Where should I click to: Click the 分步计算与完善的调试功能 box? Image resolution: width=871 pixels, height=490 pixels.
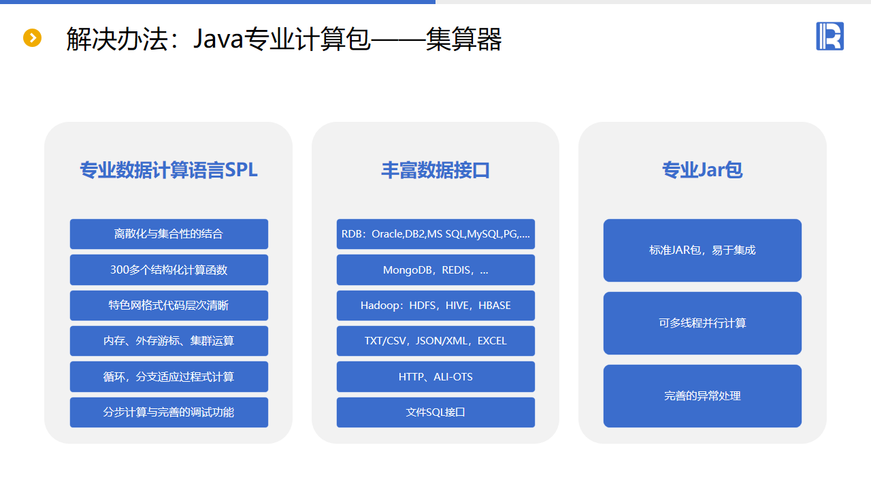point(169,412)
